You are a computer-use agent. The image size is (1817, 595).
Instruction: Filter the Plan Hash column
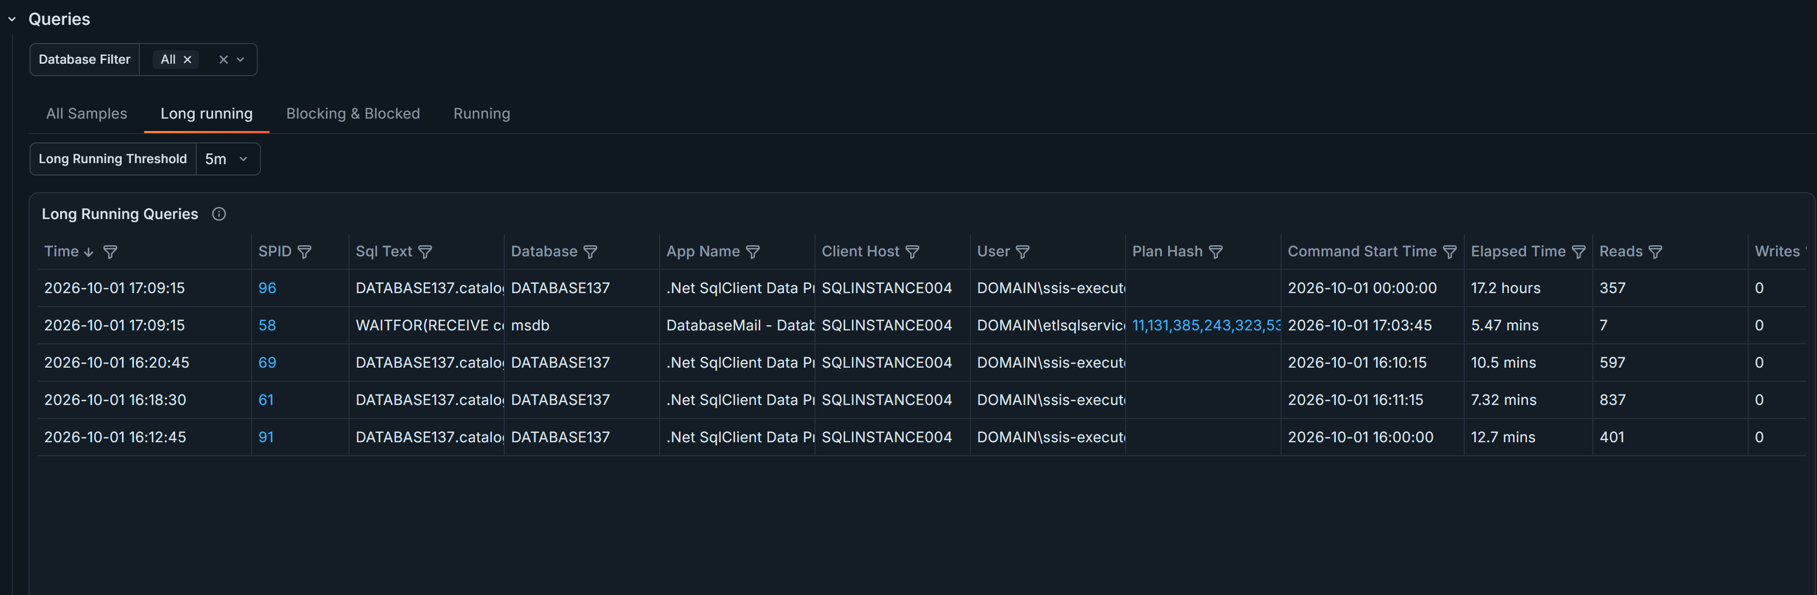click(1216, 253)
